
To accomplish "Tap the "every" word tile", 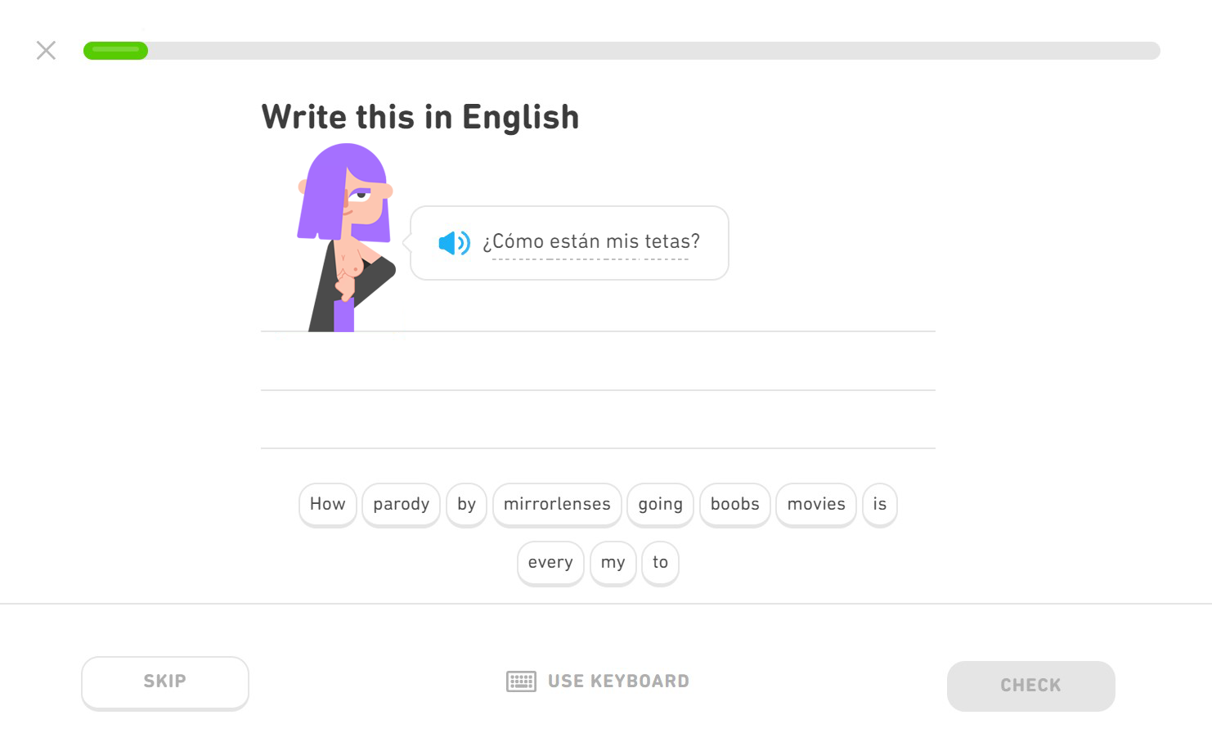I will coord(550,563).
